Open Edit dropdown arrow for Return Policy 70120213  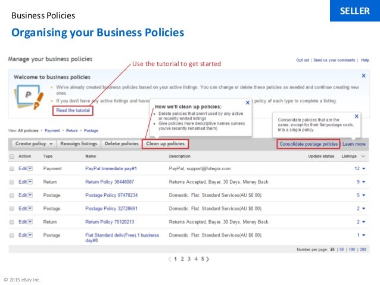30,221
